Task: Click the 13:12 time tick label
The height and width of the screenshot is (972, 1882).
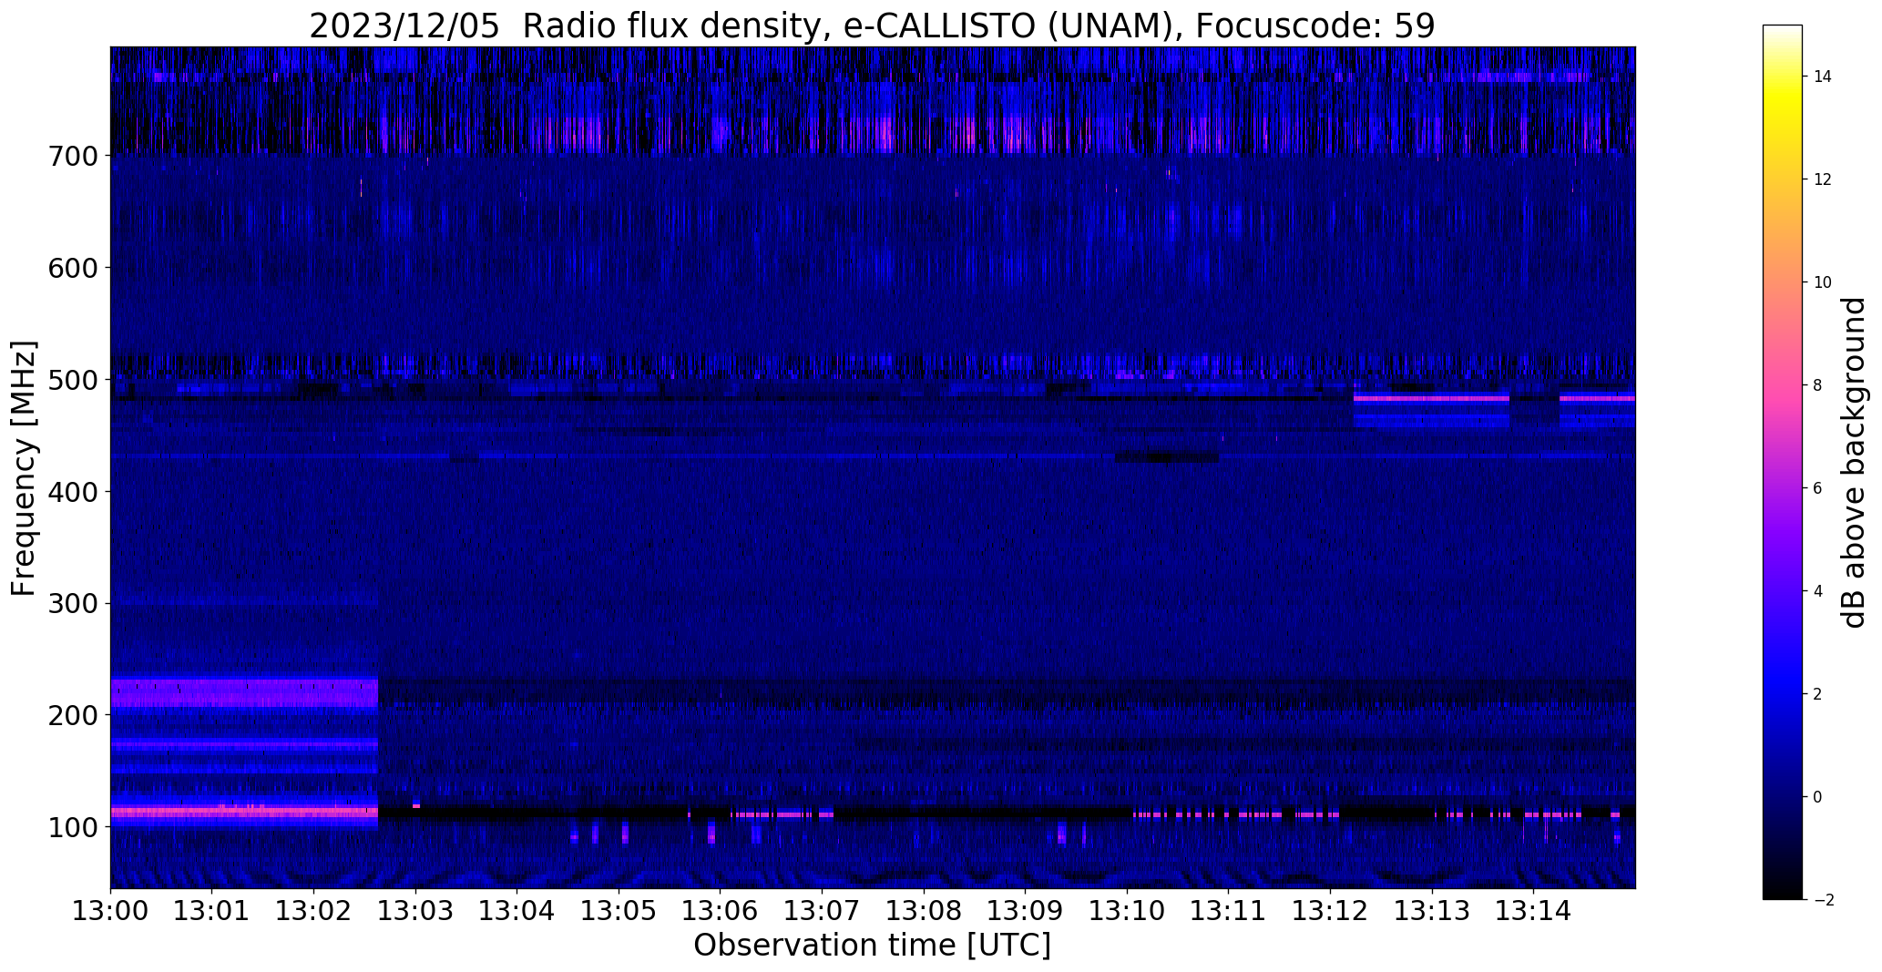Action: (x=1330, y=911)
